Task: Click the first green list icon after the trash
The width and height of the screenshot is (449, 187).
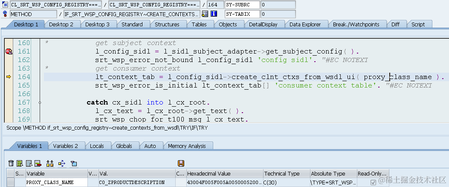Action: click(20, 163)
